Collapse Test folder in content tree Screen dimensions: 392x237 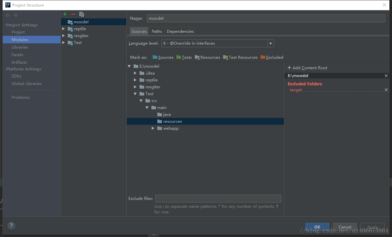[x=135, y=94]
